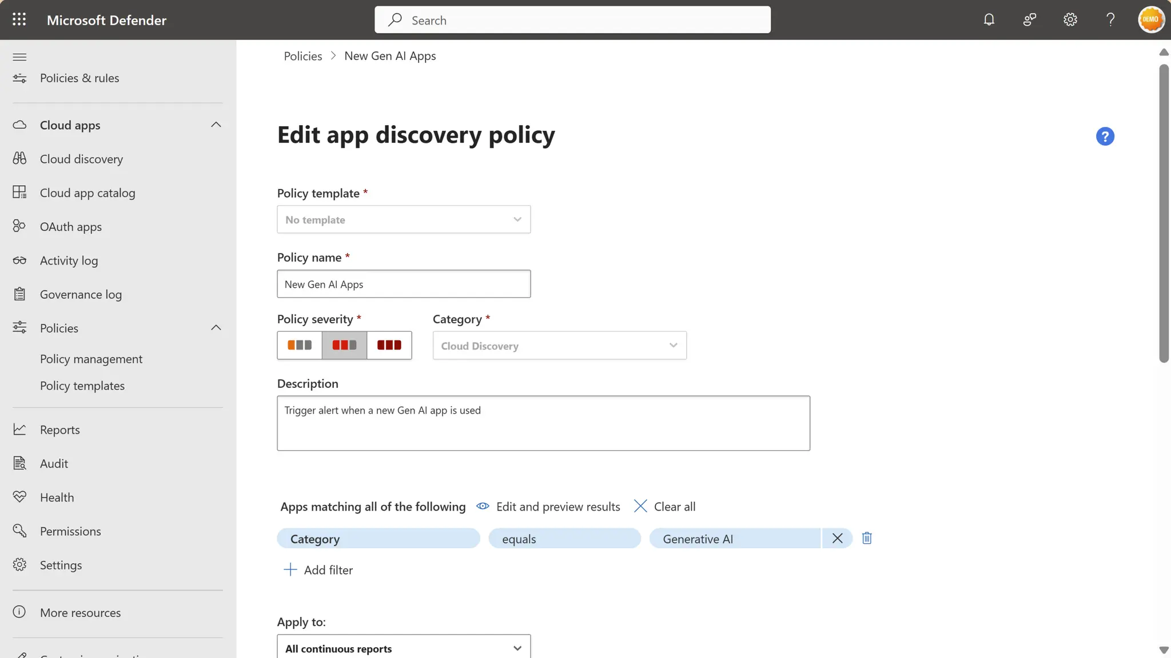1171x658 pixels.
Task: Open the app launcher waffle icon
Action: 19,19
